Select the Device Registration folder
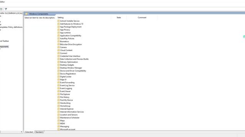 [67, 74]
